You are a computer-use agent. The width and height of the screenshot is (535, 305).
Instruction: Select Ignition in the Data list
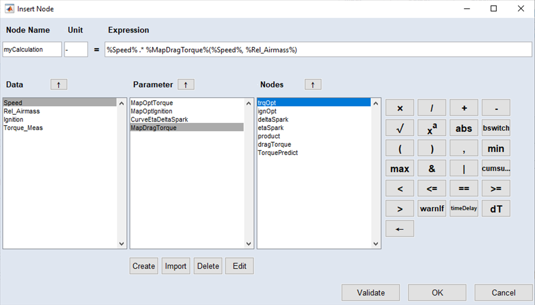tap(60, 120)
